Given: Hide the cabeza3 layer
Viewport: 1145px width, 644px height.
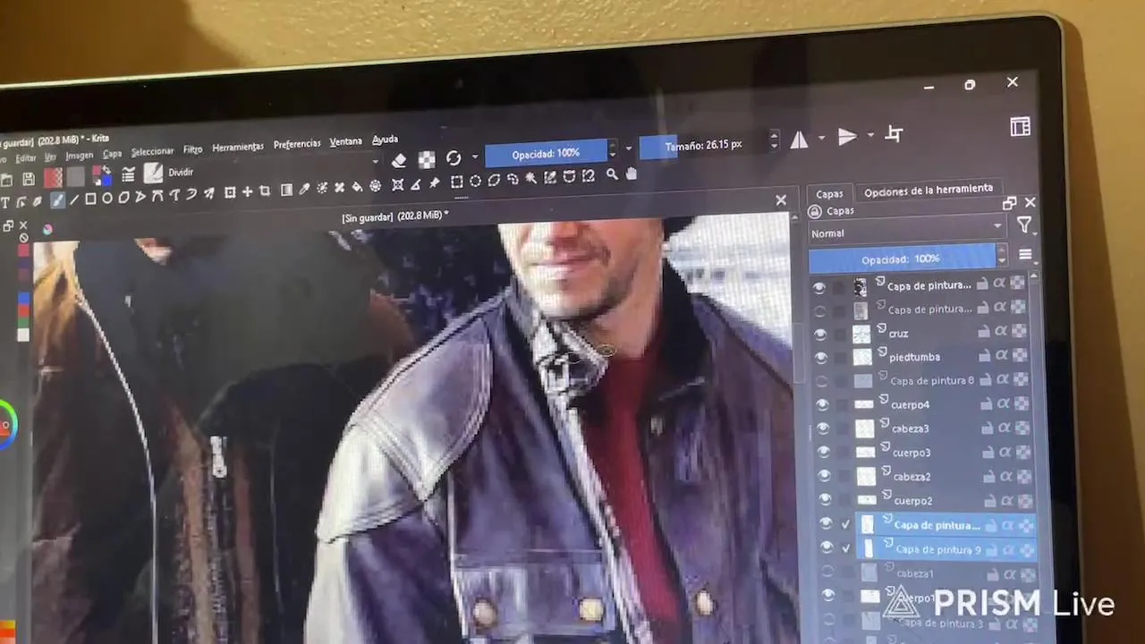Looking at the screenshot, I should tap(823, 429).
